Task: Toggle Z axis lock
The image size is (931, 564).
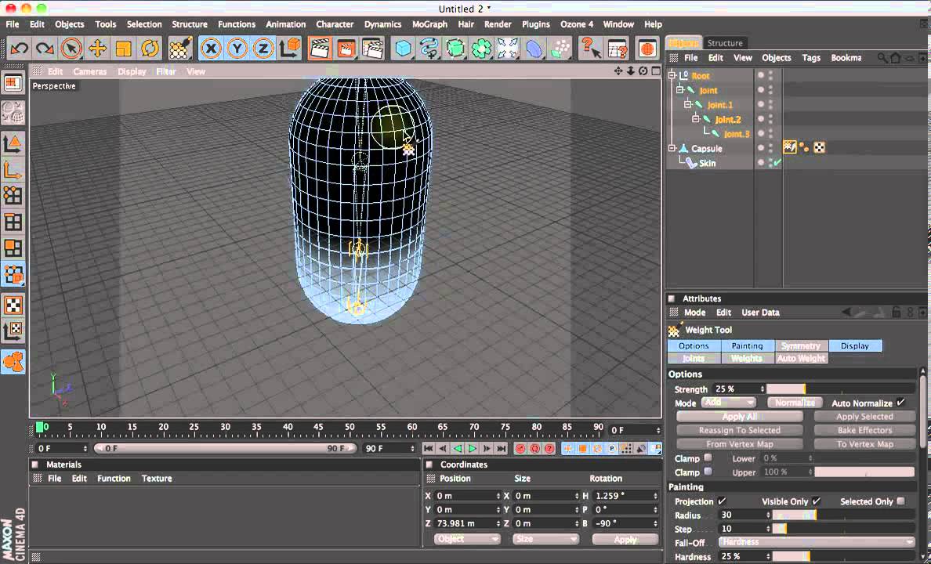Action: coord(263,49)
